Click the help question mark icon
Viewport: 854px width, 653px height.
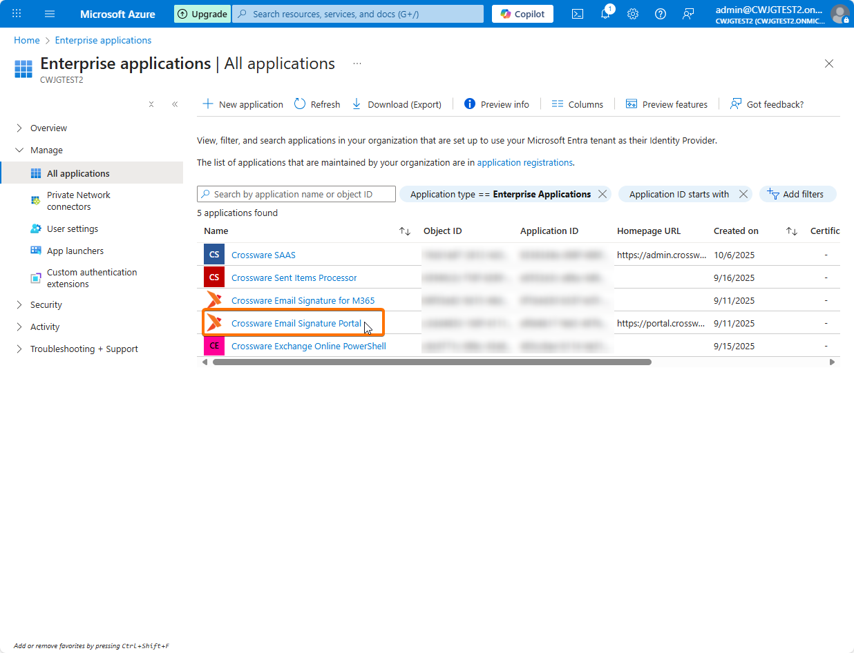660,14
